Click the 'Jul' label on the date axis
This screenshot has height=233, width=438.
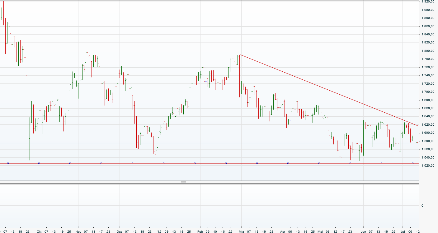point(403,231)
